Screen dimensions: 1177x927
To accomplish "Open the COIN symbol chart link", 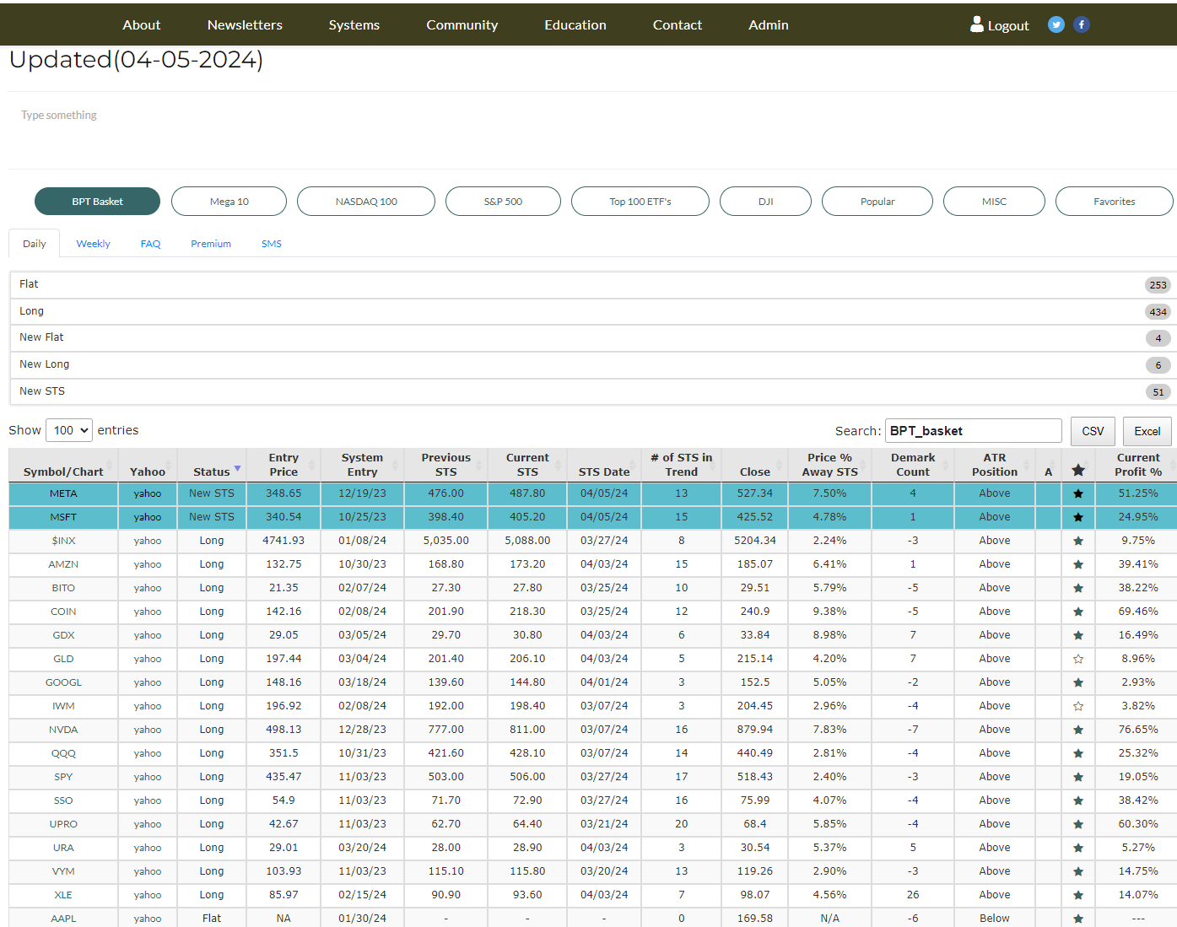I will coord(63,612).
